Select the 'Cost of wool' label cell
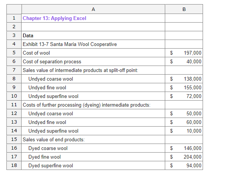 93,53
